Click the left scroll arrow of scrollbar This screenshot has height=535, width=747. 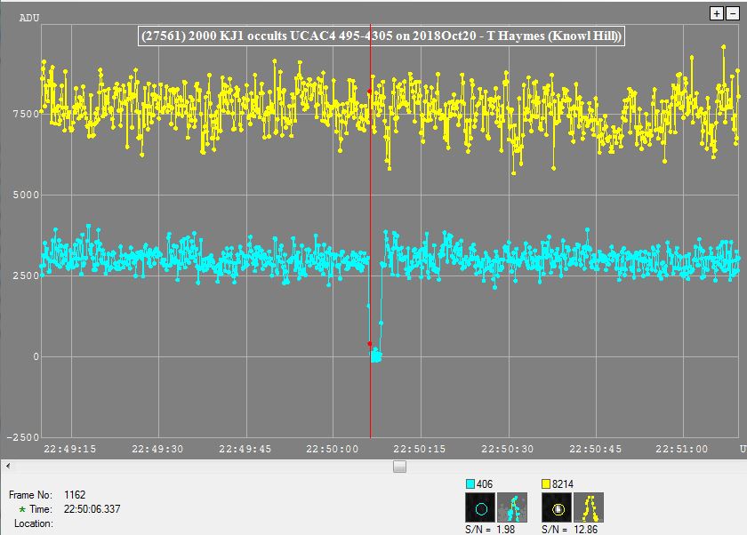[8, 466]
